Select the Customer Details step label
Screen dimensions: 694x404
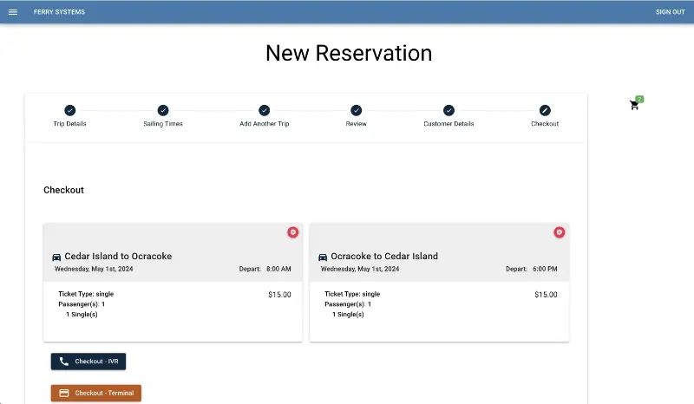tap(448, 124)
